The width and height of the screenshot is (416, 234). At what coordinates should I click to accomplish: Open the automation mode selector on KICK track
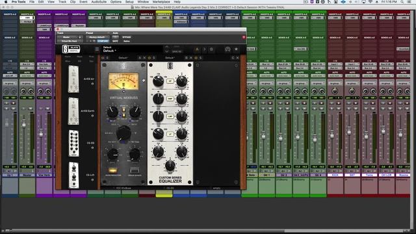click(x=335, y=75)
